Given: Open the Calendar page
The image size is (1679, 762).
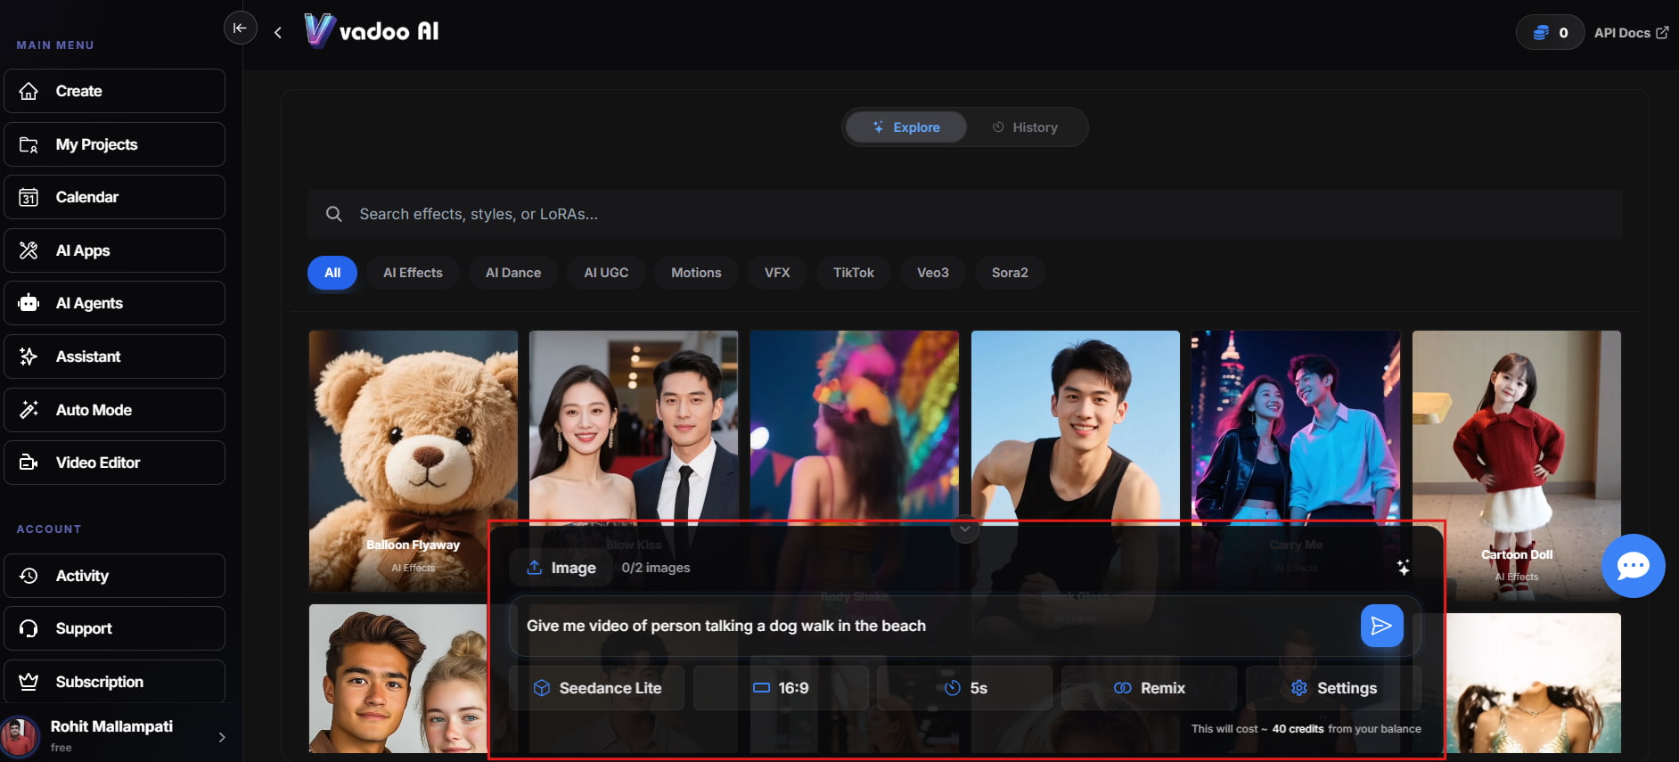Looking at the screenshot, I should pyautogui.click(x=114, y=197).
